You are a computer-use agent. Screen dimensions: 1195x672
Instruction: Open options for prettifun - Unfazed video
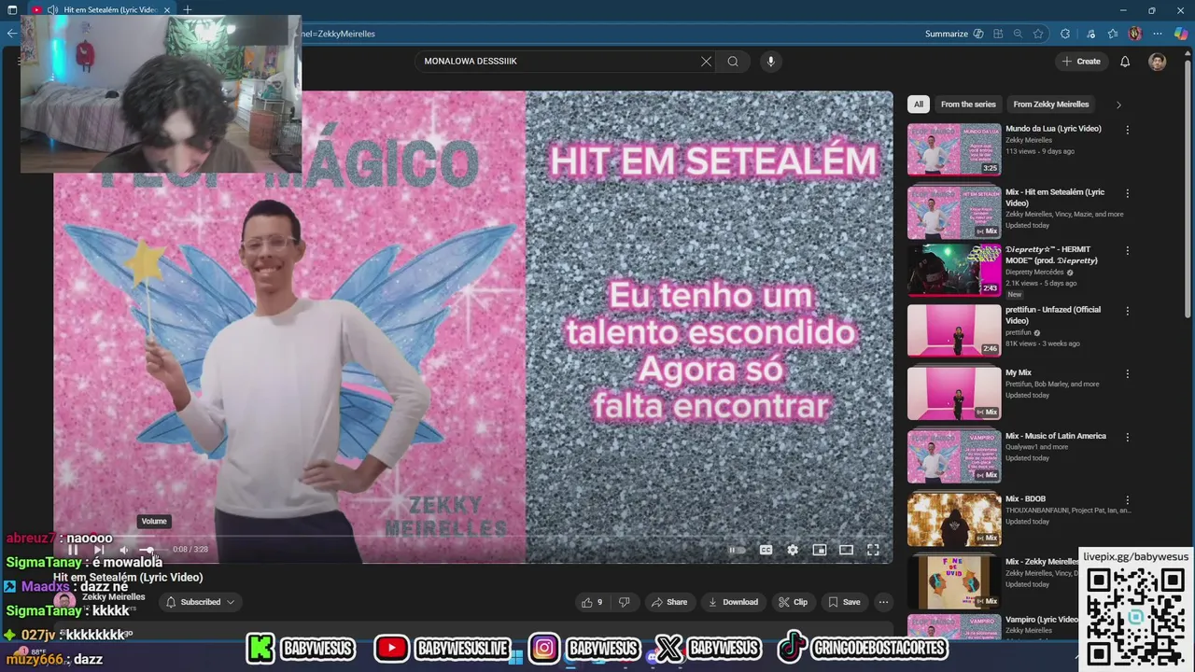point(1128,311)
